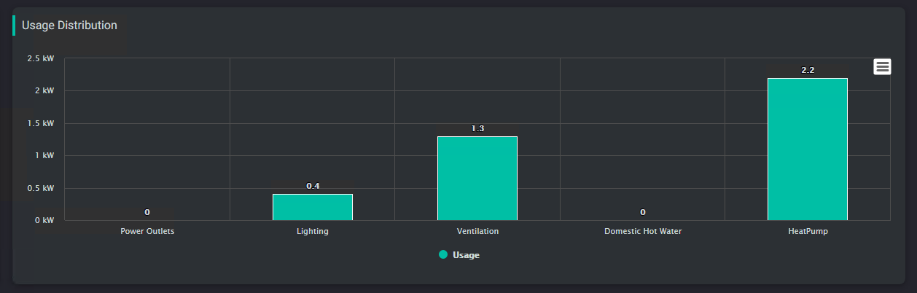
Task: Select the 0.4 data label
Action: [x=313, y=186]
